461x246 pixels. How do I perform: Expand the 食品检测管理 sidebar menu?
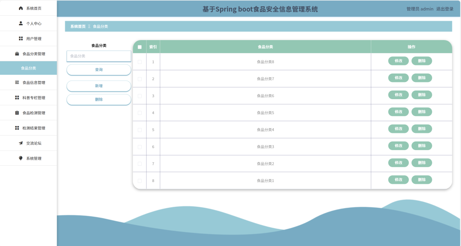click(28, 113)
